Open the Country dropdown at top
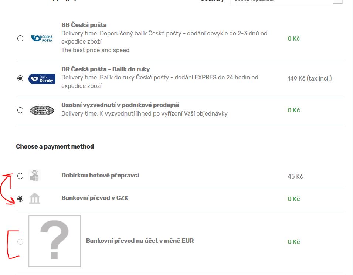This screenshot has width=353, height=275. click(x=286, y=1)
